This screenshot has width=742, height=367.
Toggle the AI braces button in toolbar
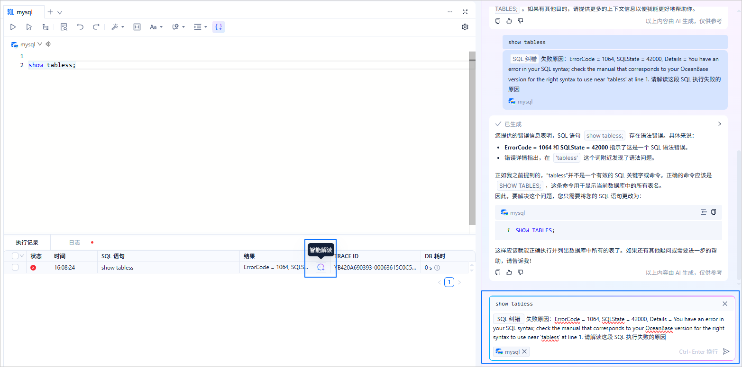[x=218, y=27]
